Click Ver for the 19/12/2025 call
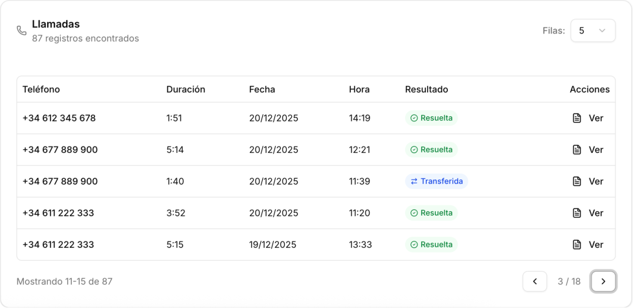Image resolution: width=633 pixels, height=308 pixels. click(x=595, y=245)
